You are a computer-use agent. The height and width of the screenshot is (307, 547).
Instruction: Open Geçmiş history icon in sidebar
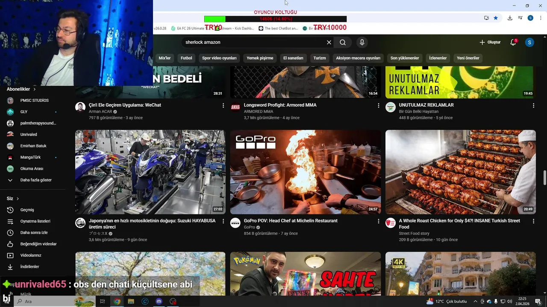pyautogui.click(x=10, y=210)
